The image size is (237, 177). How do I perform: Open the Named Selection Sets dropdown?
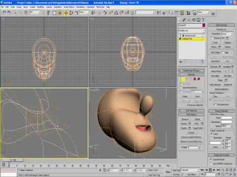pyautogui.click(x=146, y=12)
